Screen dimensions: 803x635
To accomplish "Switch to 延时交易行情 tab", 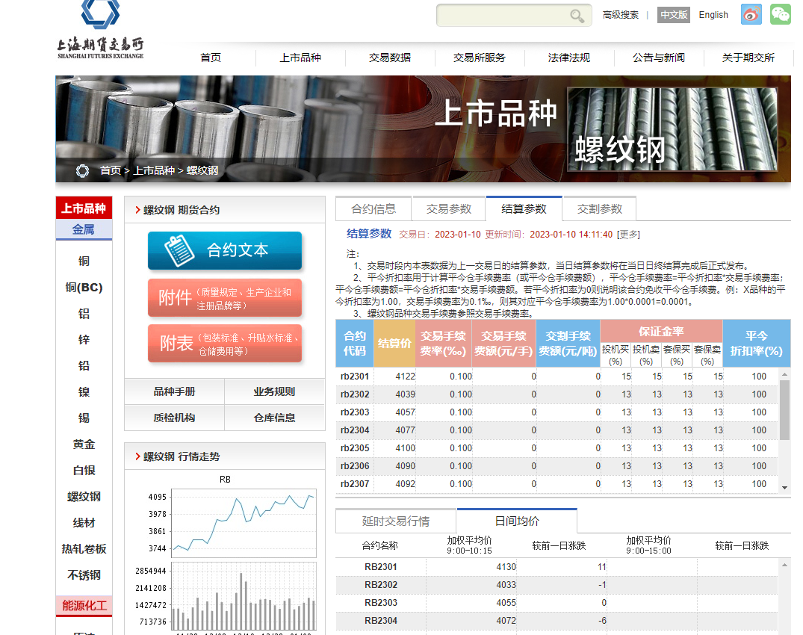I will 396,521.
